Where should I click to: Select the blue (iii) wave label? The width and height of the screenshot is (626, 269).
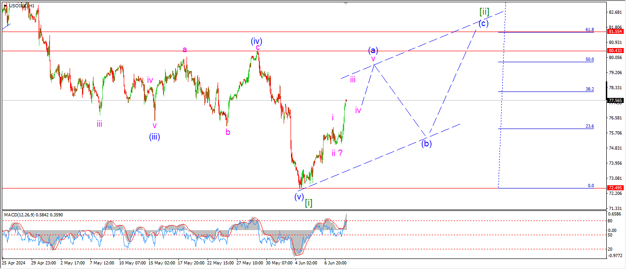click(154, 136)
